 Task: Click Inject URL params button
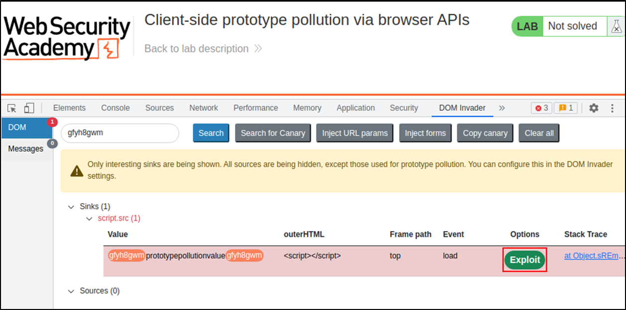355,133
